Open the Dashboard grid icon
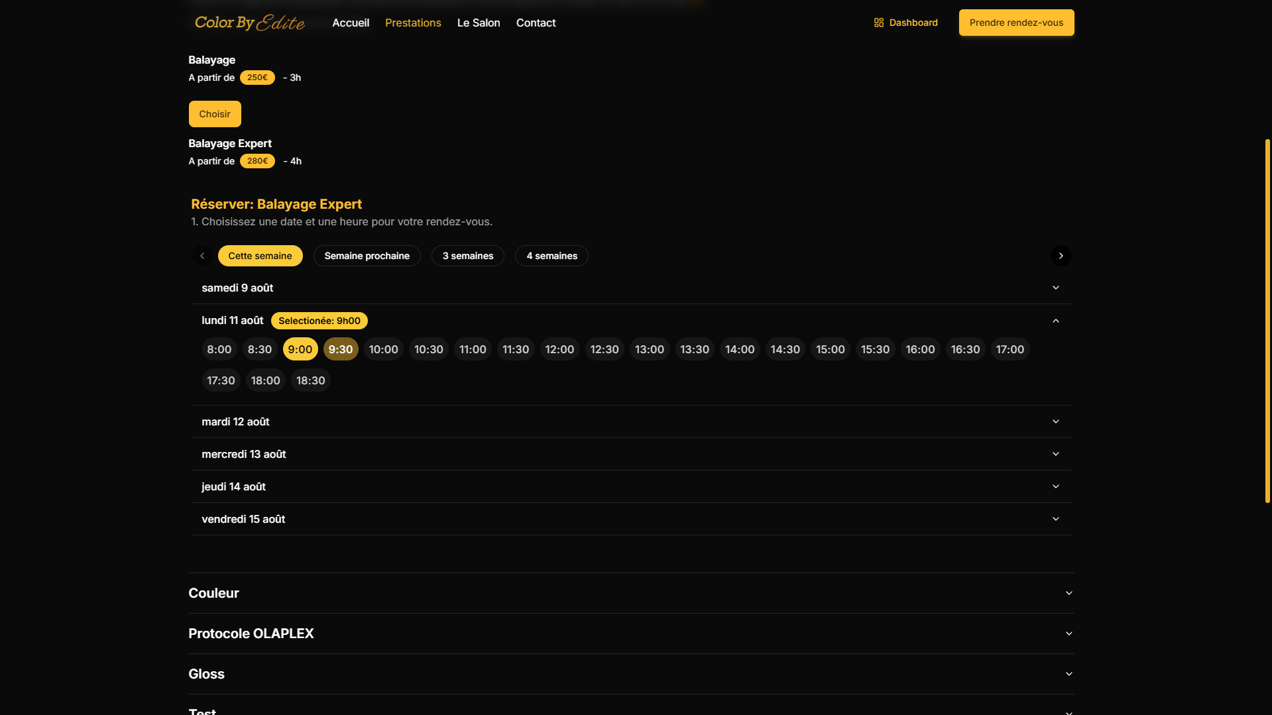The image size is (1272, 715). pos(879,23)
